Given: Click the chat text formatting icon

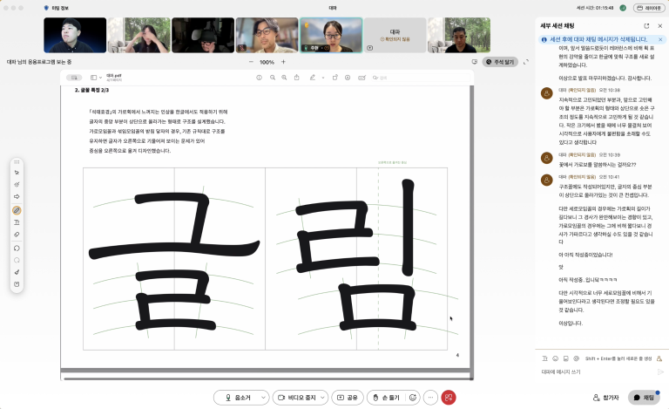Looking at the screenshot, I should click(x=544, y=358).
